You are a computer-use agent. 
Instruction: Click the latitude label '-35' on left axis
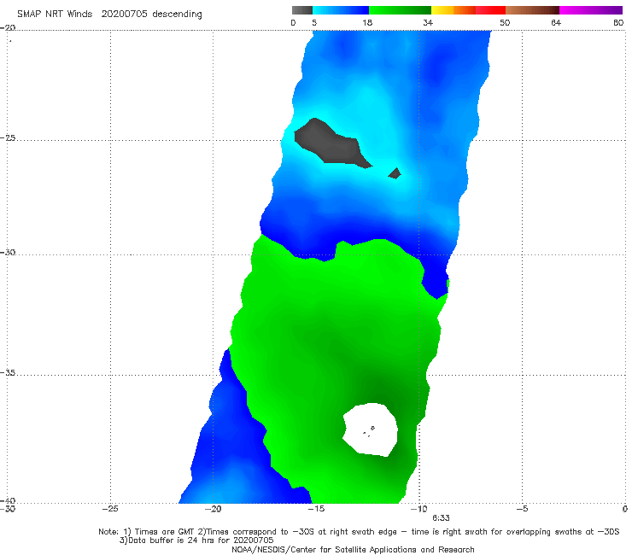pyautogui.click(x=8, y=373)
